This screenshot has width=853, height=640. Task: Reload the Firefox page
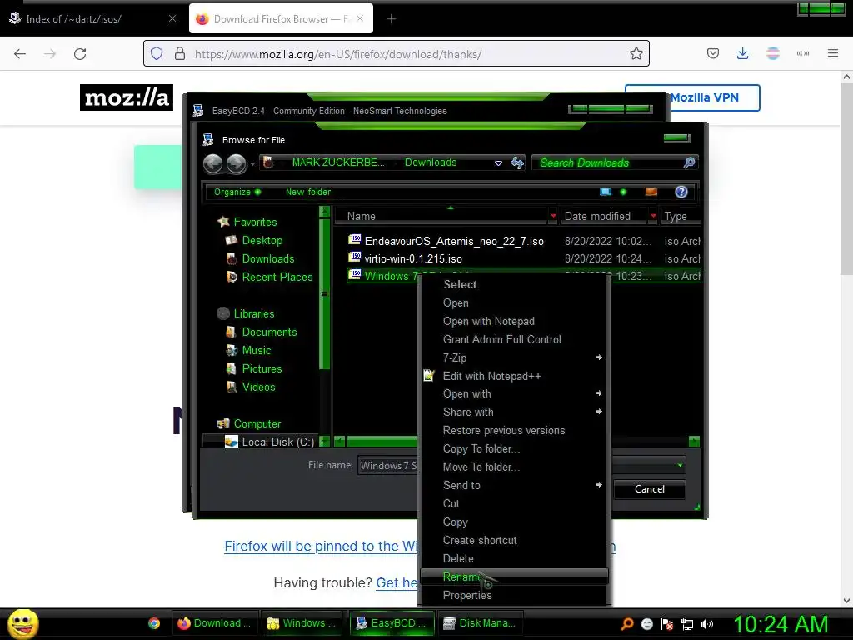point(80,54)
